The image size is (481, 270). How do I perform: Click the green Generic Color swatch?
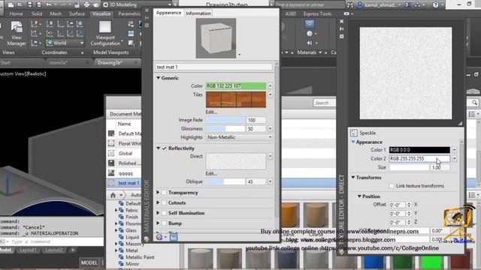pyautogui.click(x=235, y=86)
